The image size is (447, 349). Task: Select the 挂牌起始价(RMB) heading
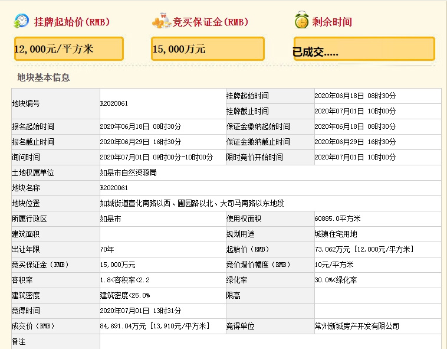(72, 22)
